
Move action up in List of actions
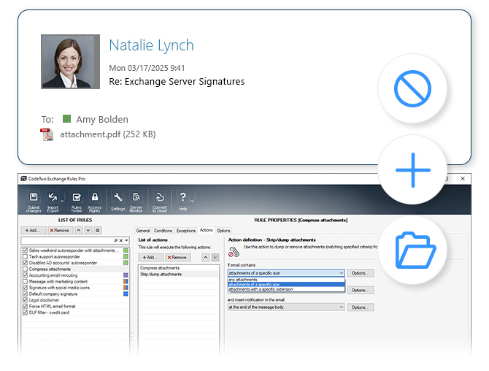pyautogui.click(x=206, y=257)
